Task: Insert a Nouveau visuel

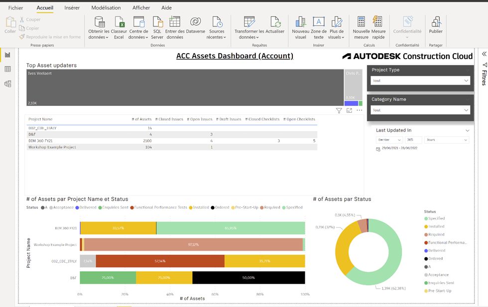Action: [301, 28]
